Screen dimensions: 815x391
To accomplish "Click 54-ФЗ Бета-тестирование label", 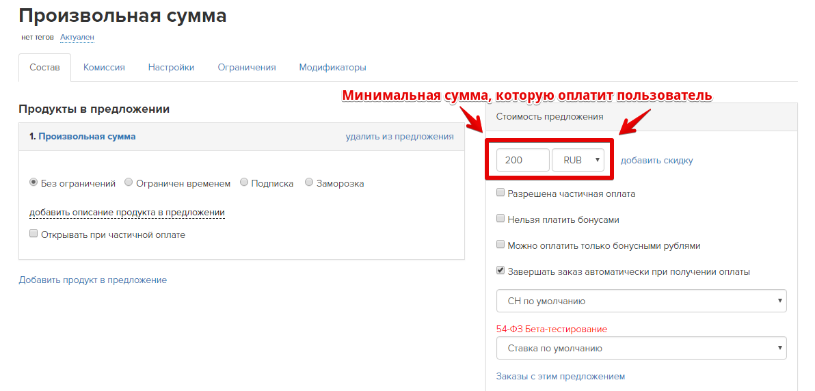I will coord(552,329).
